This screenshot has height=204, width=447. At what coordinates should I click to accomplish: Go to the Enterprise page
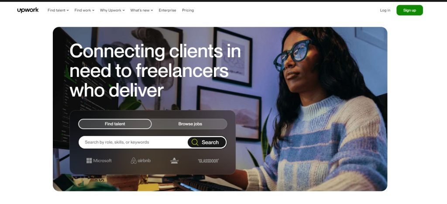tap(167, 10)
